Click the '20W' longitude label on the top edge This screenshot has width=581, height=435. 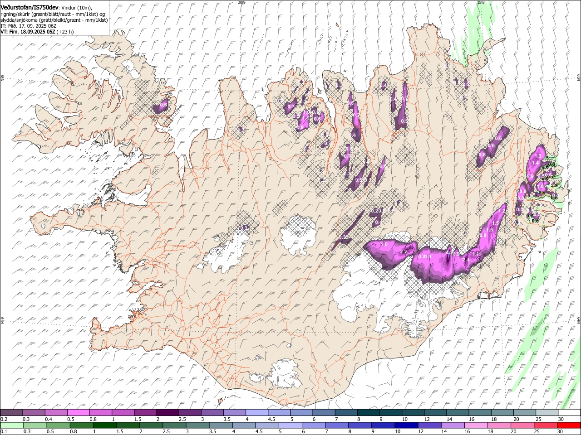click(x=241, y=2)
